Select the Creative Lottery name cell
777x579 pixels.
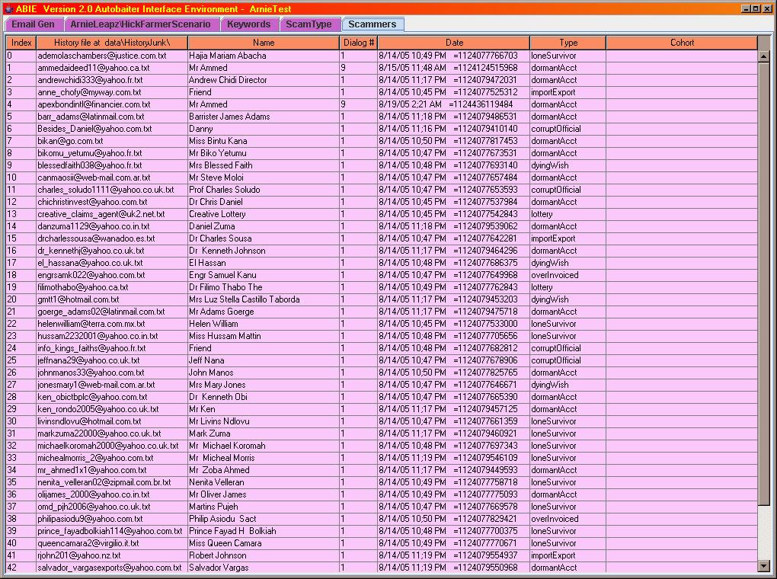point(264,214)
